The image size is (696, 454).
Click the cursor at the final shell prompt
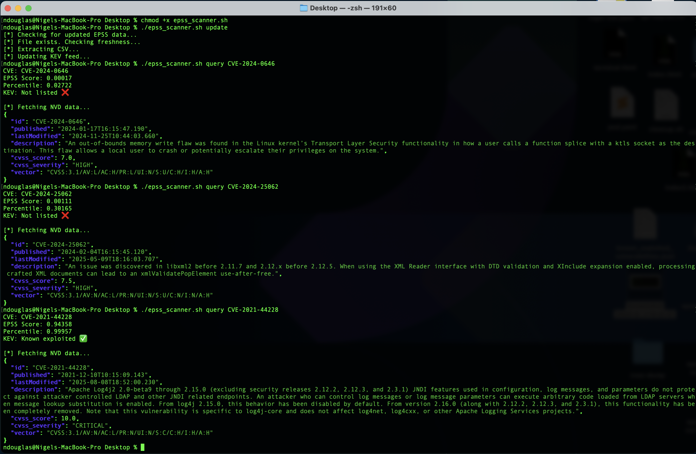tap(142, 447)
